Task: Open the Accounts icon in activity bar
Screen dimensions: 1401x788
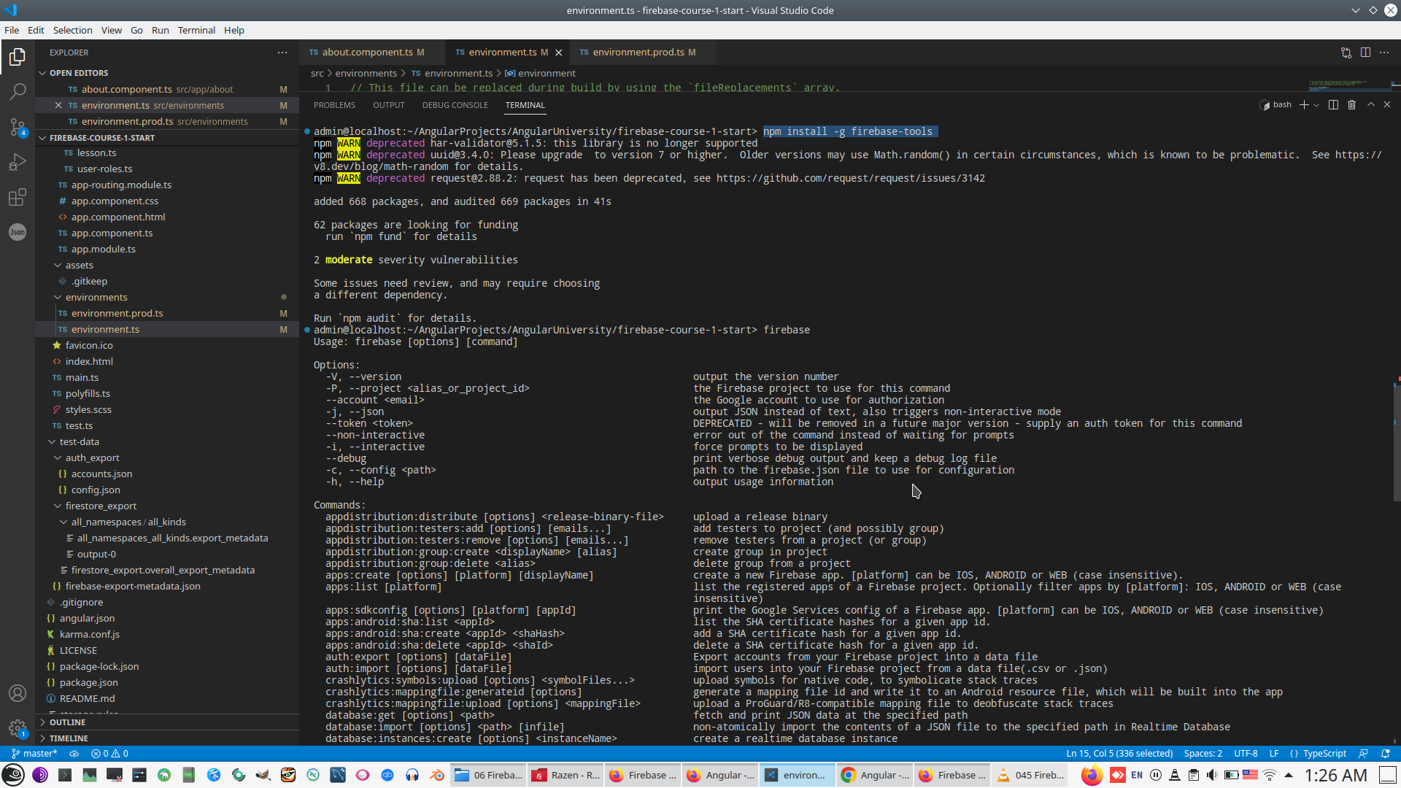Action: coord(18,693)
